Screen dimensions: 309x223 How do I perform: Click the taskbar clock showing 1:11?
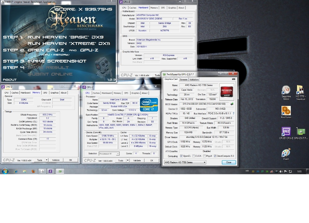(299, 172)
